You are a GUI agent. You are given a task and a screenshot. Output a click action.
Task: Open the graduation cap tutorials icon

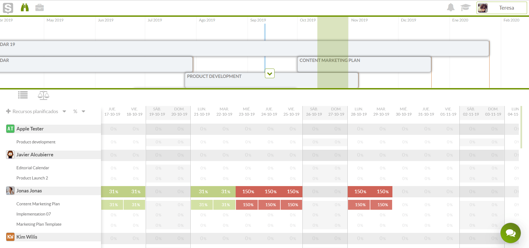coord(466,7)
